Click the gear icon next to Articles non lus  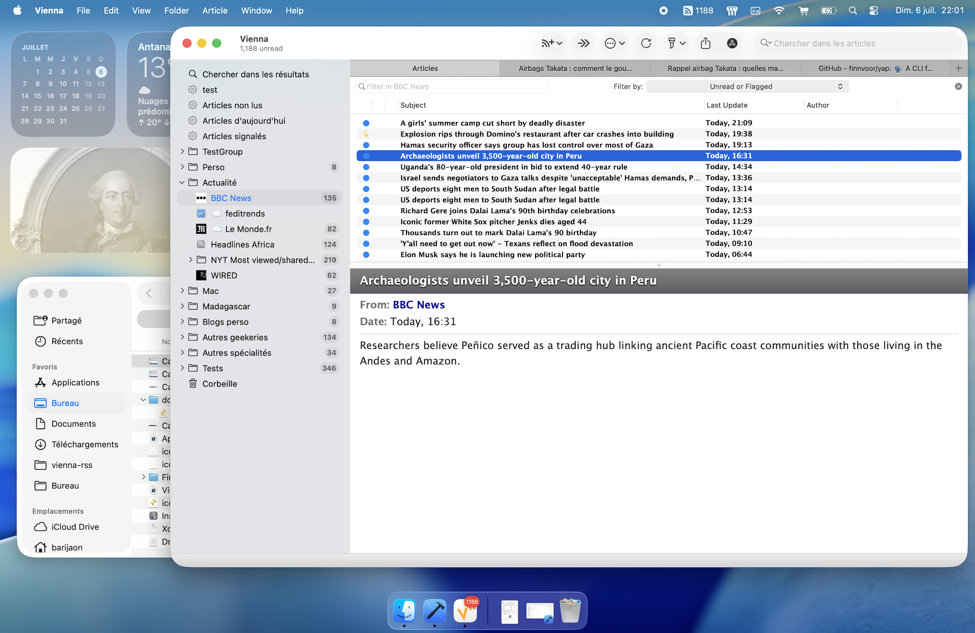[x=193, y=105]
